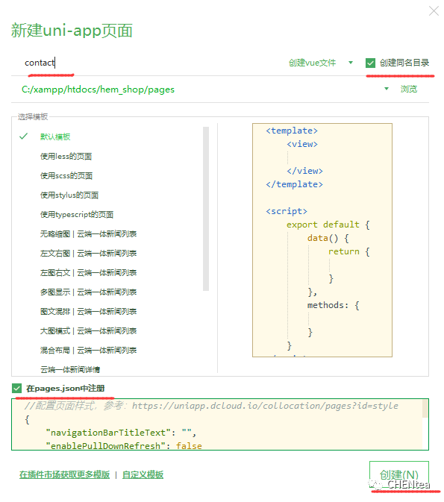Toggle the 创建同名目录 checkbox
444x502 pixels.
(x=370, y=63)
